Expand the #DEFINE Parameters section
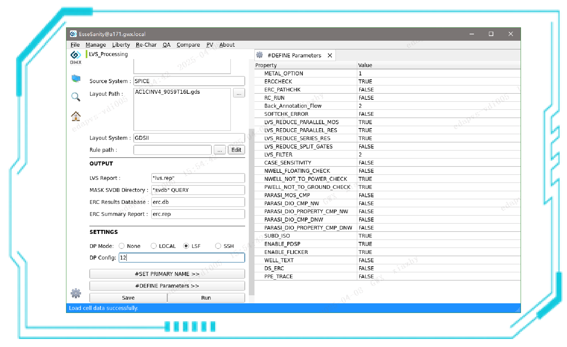 167,286
